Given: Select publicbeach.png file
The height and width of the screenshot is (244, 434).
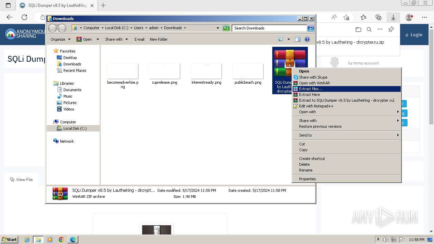Looking at the screenshot, I should [x=248, y=74].
